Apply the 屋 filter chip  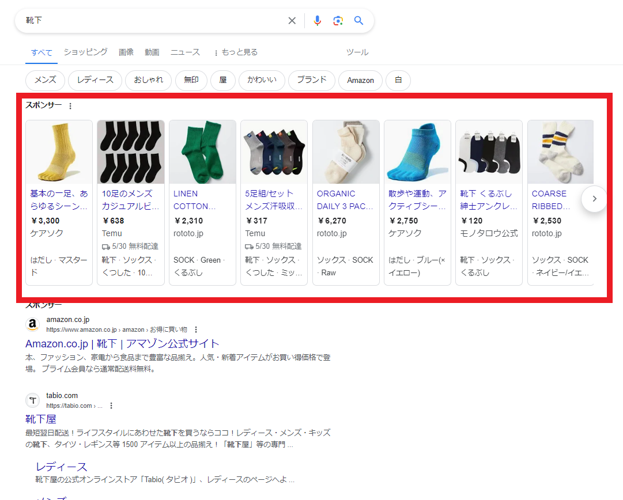[223, 80]
